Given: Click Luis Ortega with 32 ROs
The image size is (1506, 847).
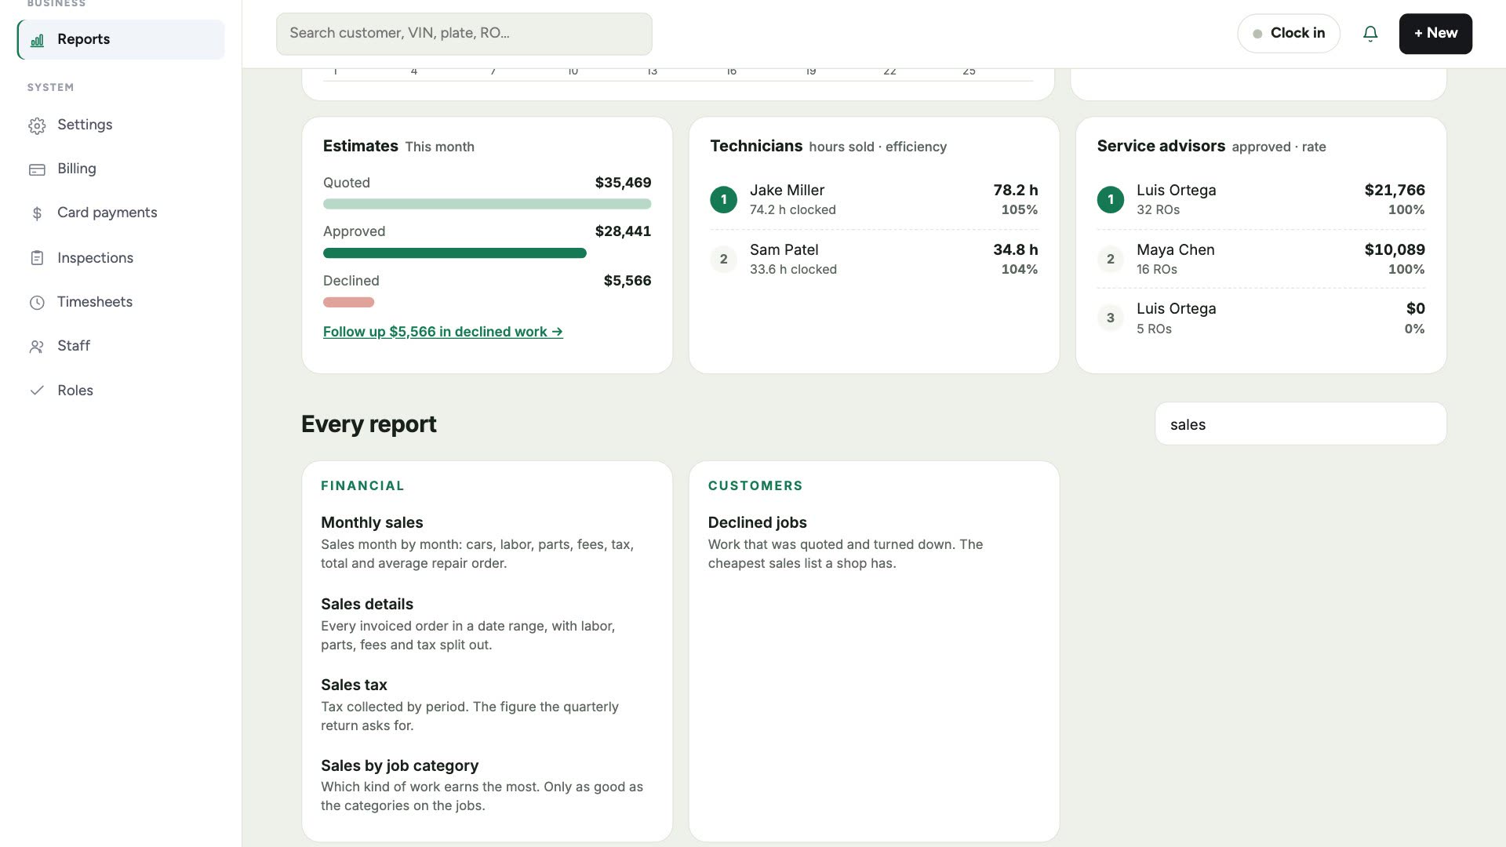Looking at the screenshot, I should (x=1176, y=191).
